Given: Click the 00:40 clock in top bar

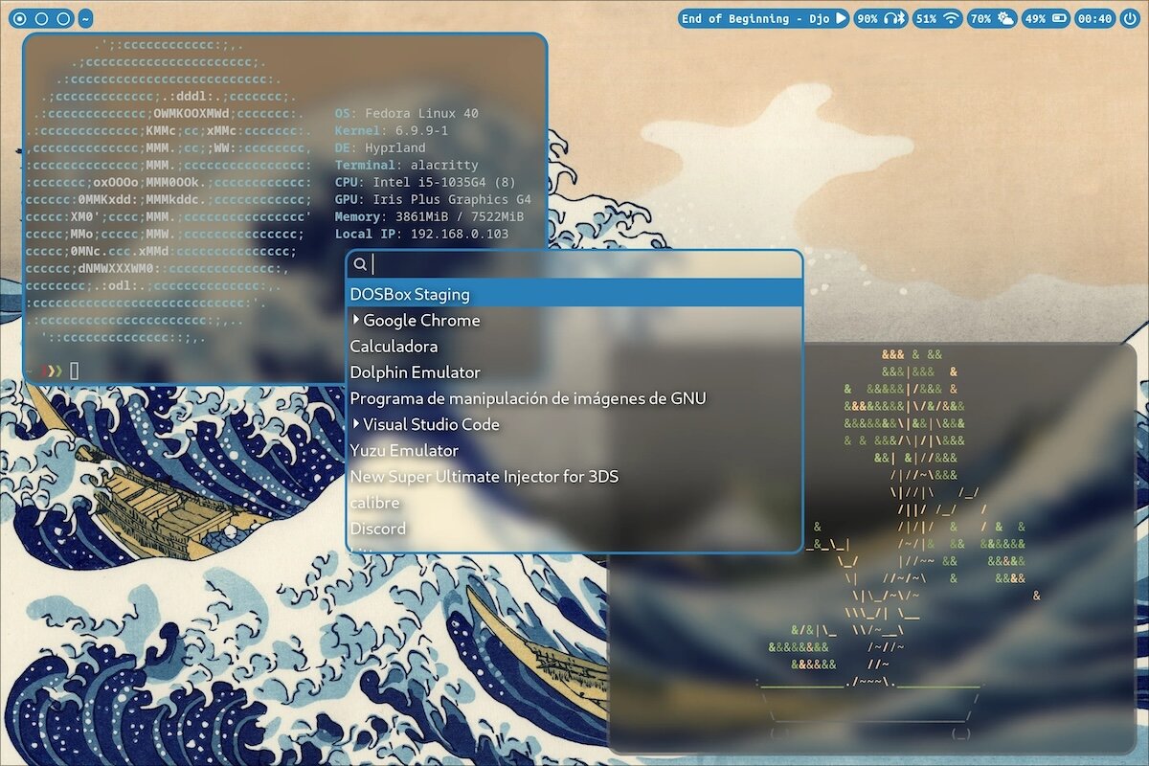Looking at the screenshot, I should coord(1093,18).
